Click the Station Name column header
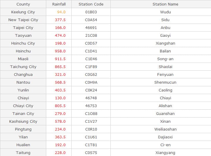The height and width of the screenshot is (156, 211). (165, 4)
